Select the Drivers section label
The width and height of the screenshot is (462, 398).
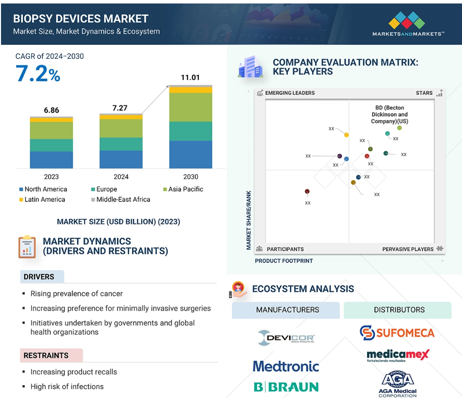coord(42,277)
